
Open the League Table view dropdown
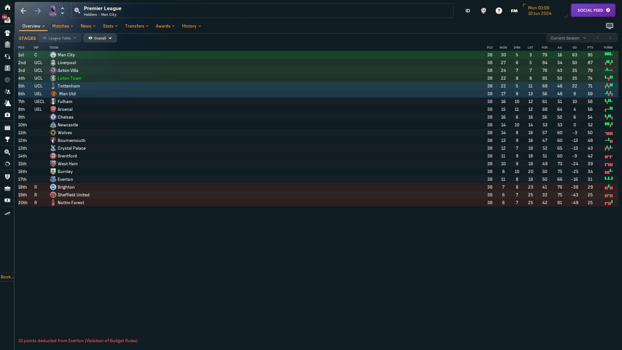60,38
